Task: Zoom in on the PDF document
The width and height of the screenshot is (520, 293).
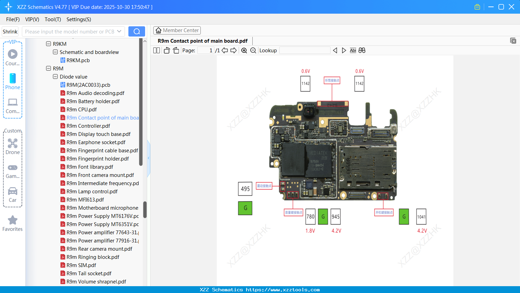Action: (x=244, y=50)
